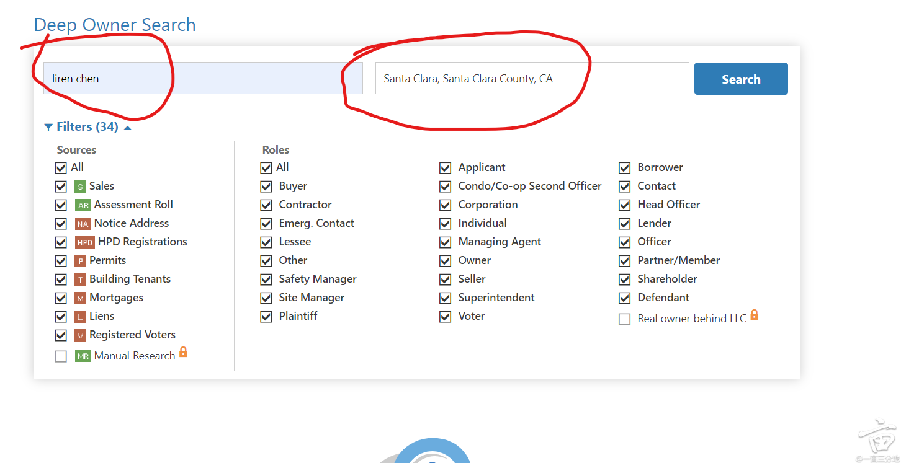Toggle the Shareholder checkbox

pyautogui.click(x=625, y=280)
